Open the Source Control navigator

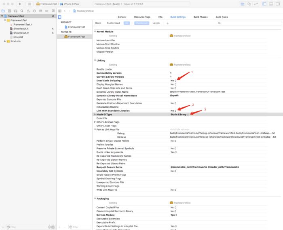point(9,11)
